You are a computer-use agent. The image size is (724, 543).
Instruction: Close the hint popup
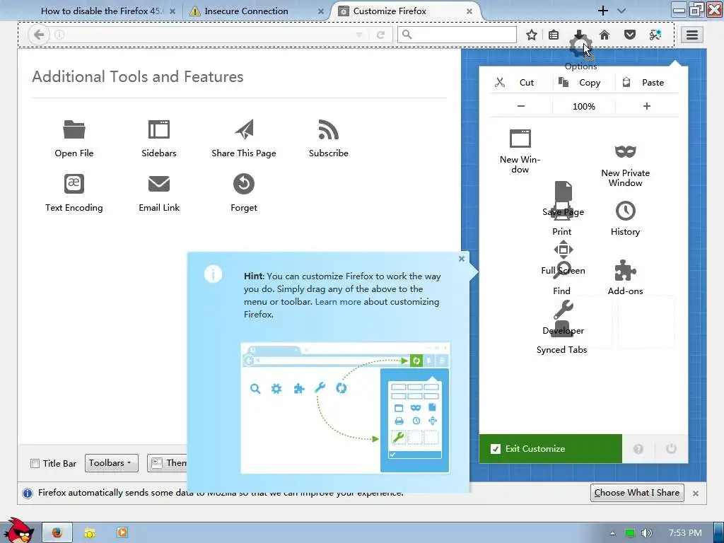pyautogui.click(x=461, y=259)
